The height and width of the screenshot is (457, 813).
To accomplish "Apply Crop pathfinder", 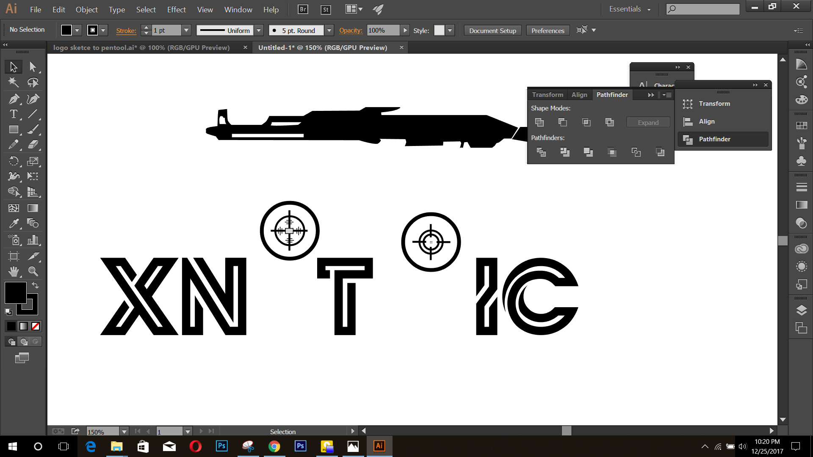I will [x=612, y=152].
